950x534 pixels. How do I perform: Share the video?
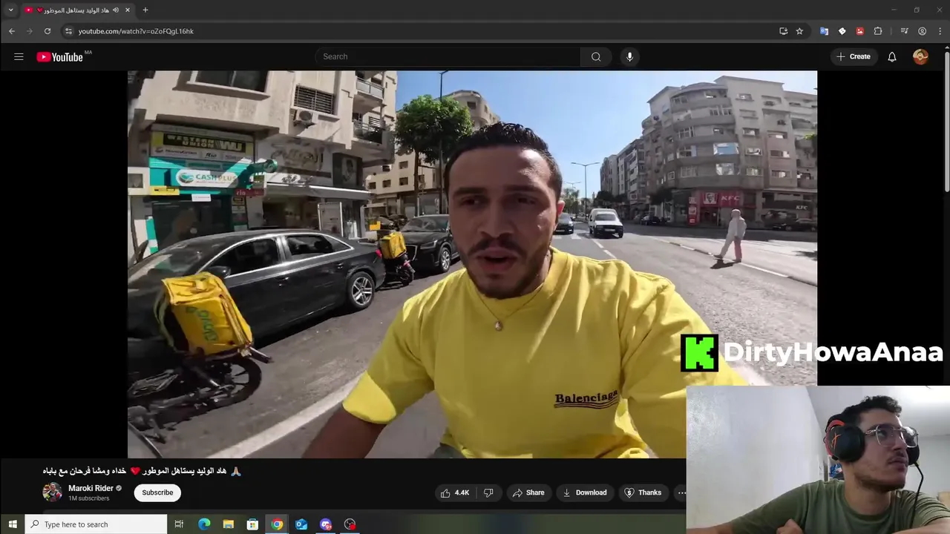click(528, 492)
